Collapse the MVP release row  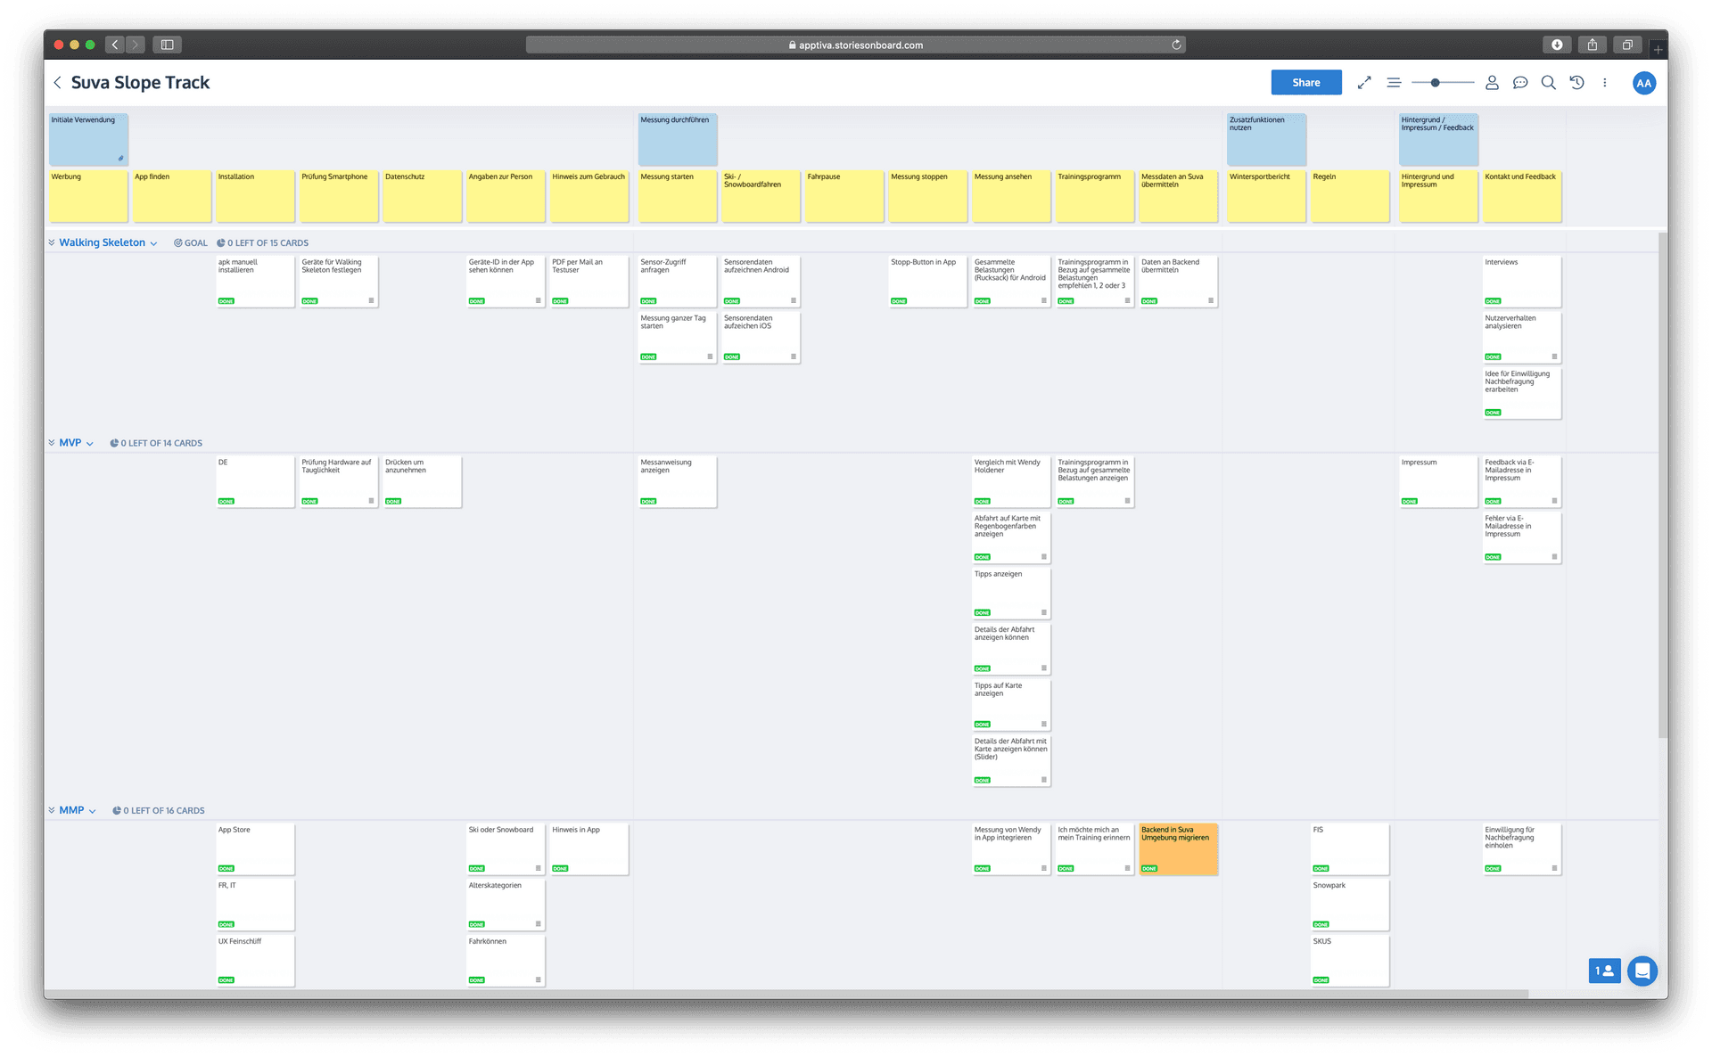[x=52, y=443]
